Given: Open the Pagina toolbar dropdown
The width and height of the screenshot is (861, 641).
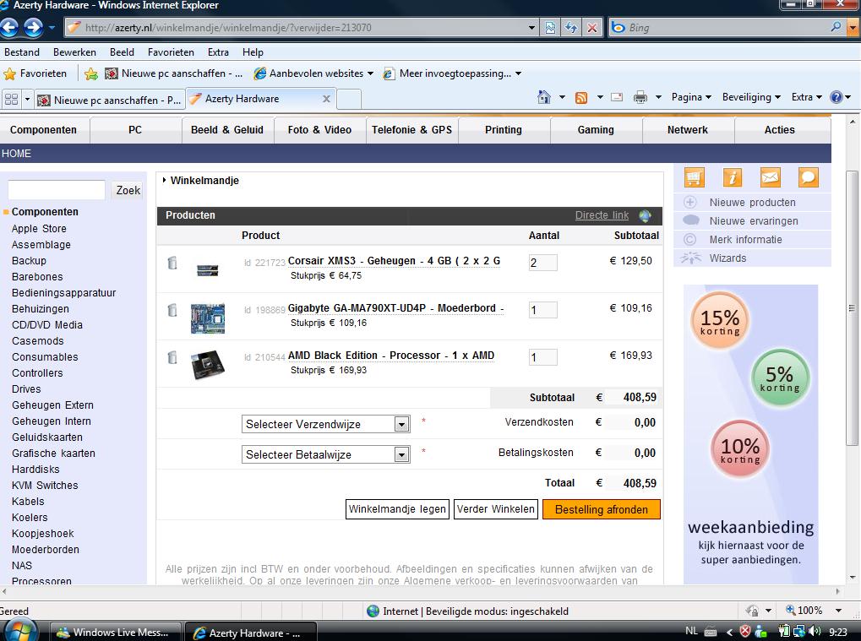Looking at the screenshot, I should tap(691, 97).
